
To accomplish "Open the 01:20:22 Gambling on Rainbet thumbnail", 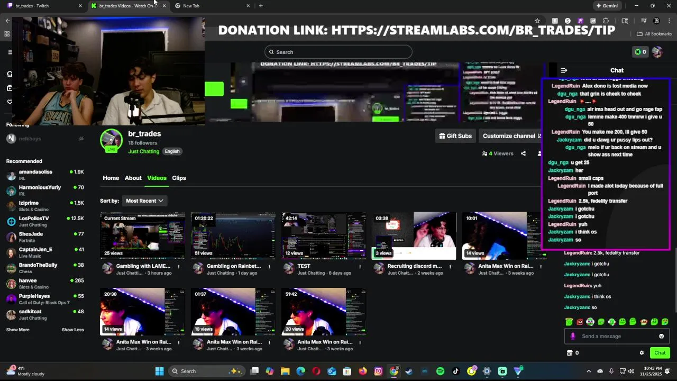I will (x=233, y=236).
